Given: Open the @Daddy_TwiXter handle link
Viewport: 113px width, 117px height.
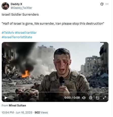Looking at the screenshot, I should pos(21,8).
